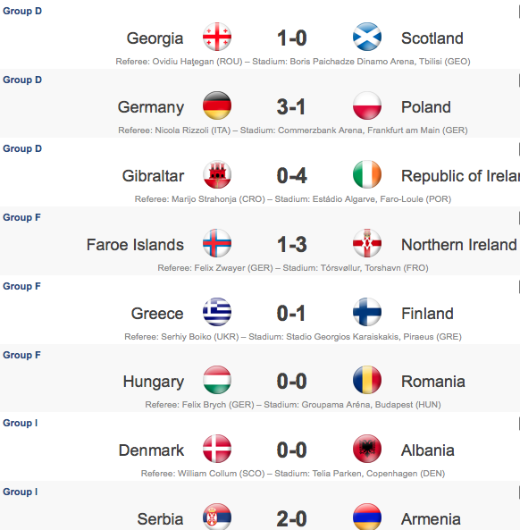The image size is (520, 530).
Task: Click the Poland flag icon
Action: pyautogui.click(x=367, y=105)
